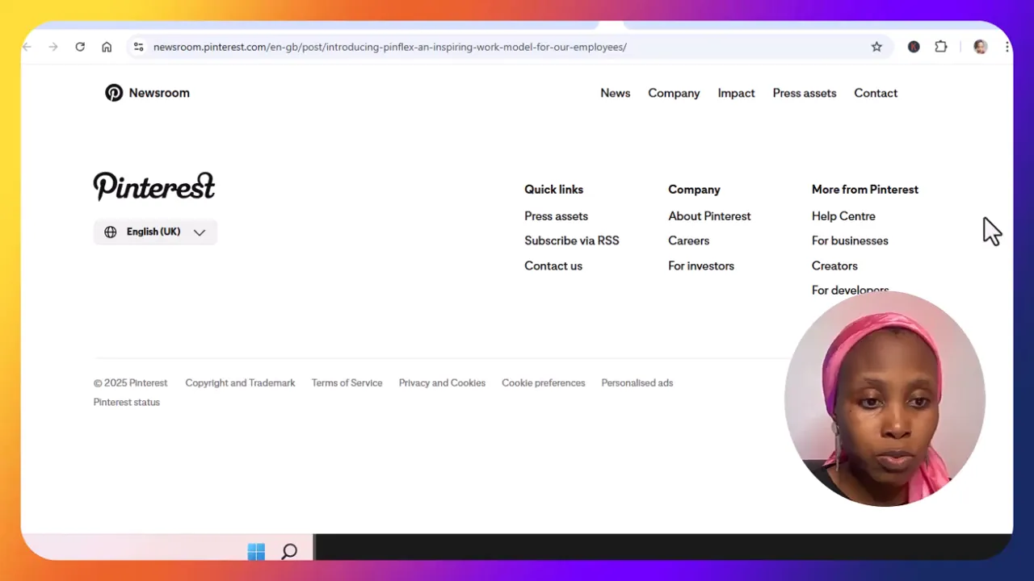Expand the English (UK) language dropdown arrow
Screen dimensions: 1034x581
(200, 232)
